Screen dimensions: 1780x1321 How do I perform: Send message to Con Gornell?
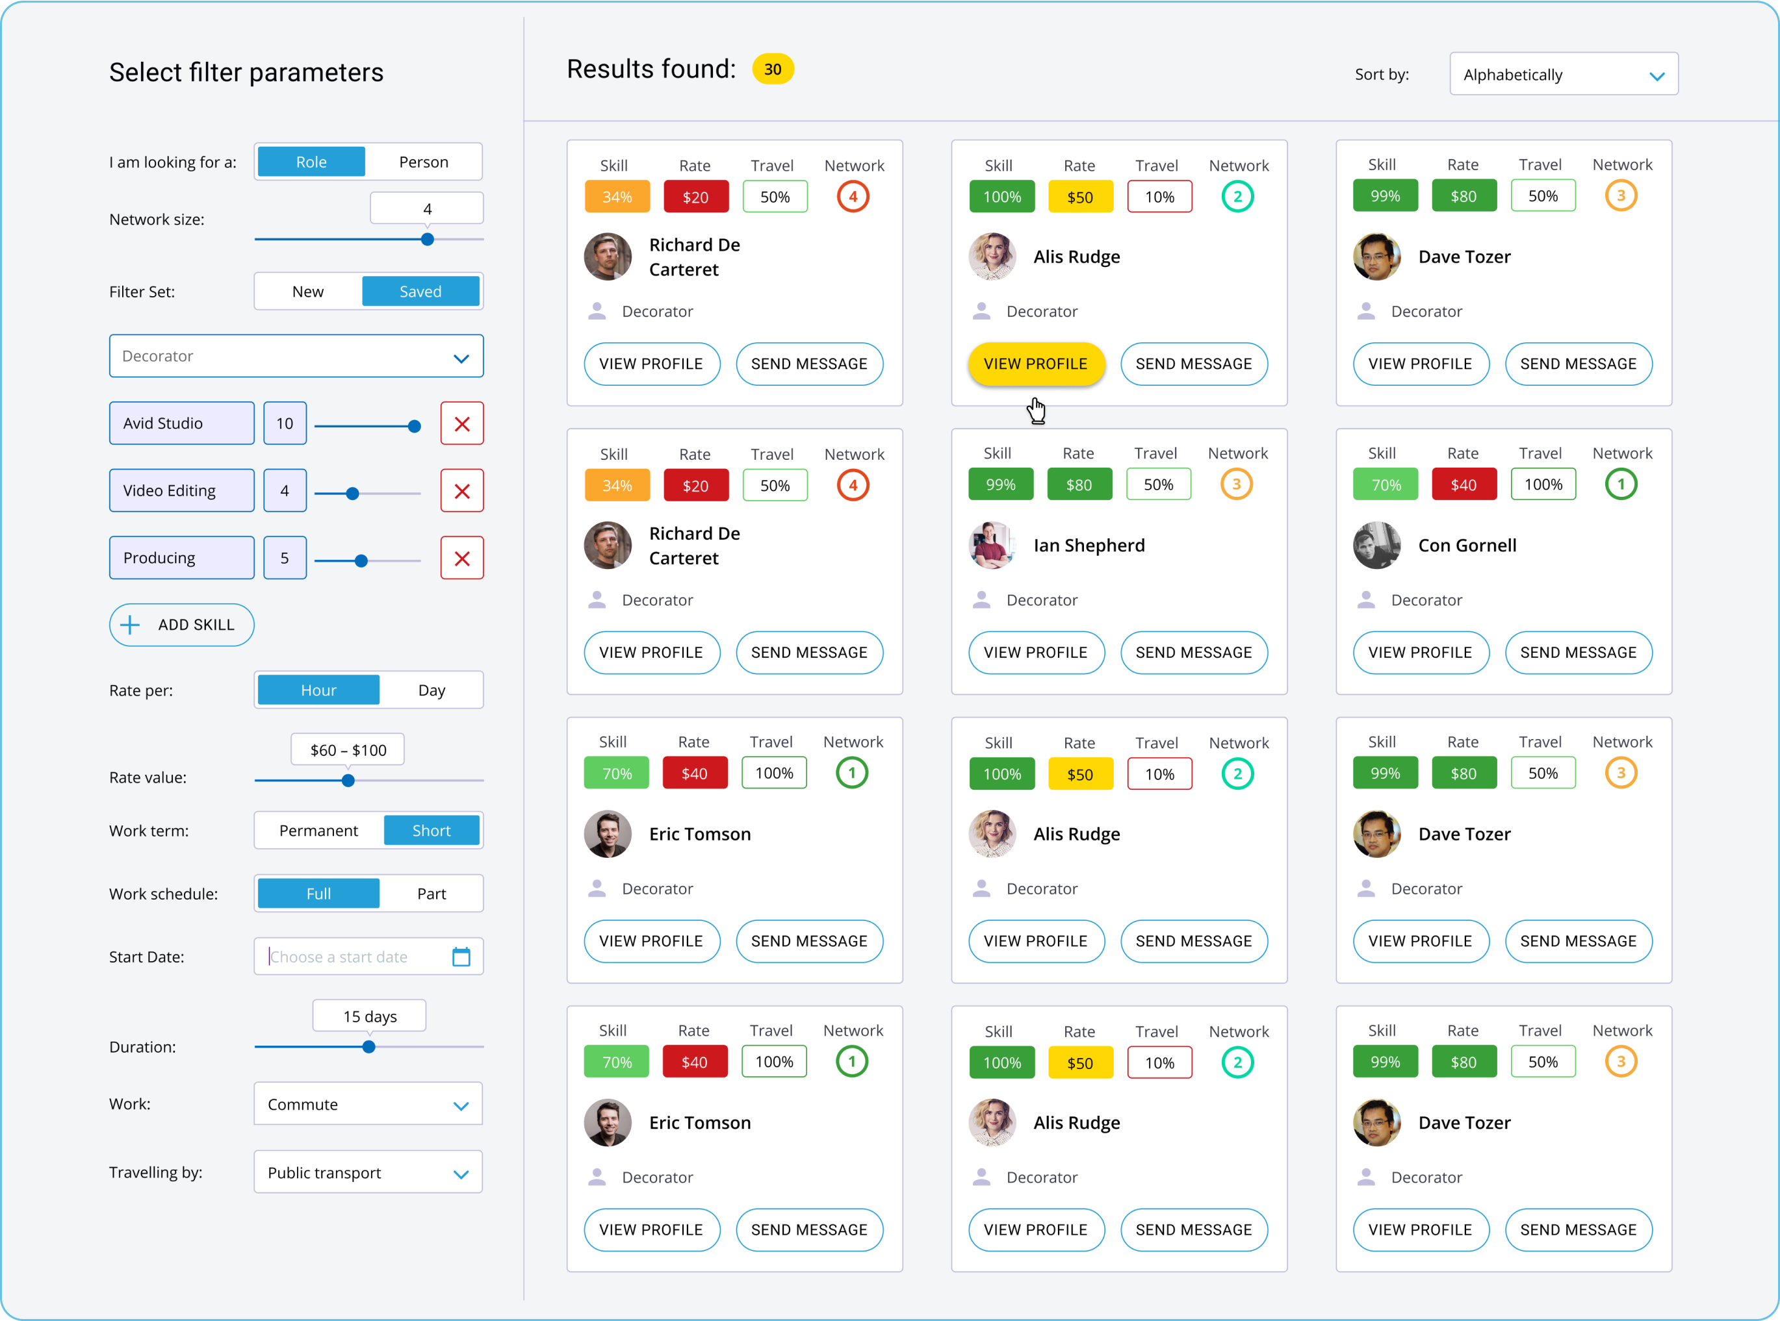(1578, 653)
